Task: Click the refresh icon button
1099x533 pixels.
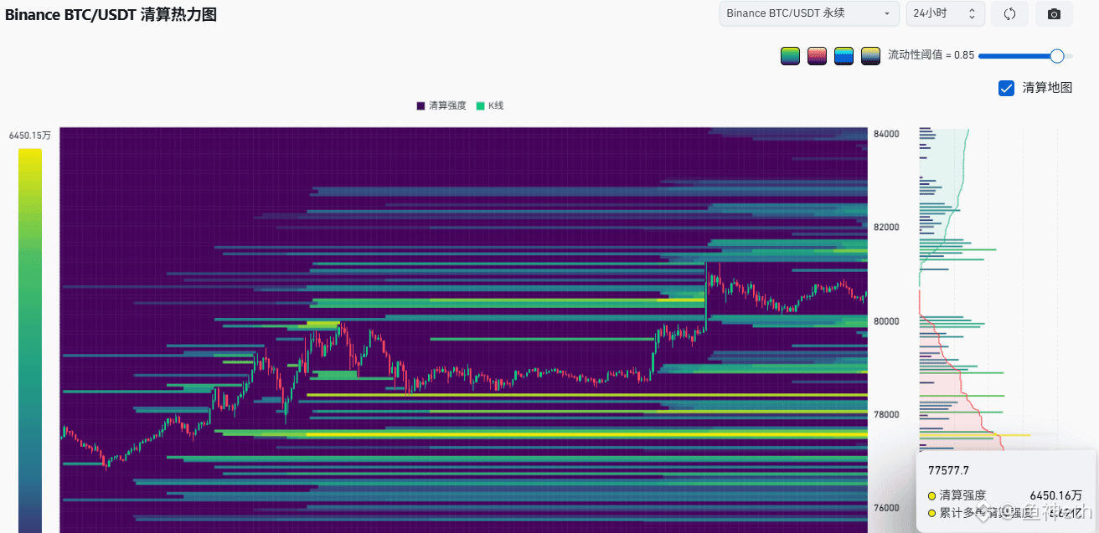Action: pos(1009,13)
